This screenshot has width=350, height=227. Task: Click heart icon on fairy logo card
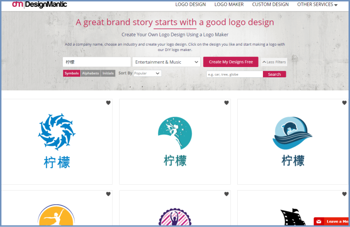coord(227,103)
